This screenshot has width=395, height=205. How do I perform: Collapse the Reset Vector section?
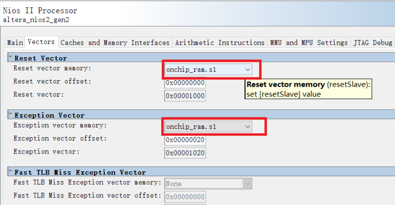10,58
